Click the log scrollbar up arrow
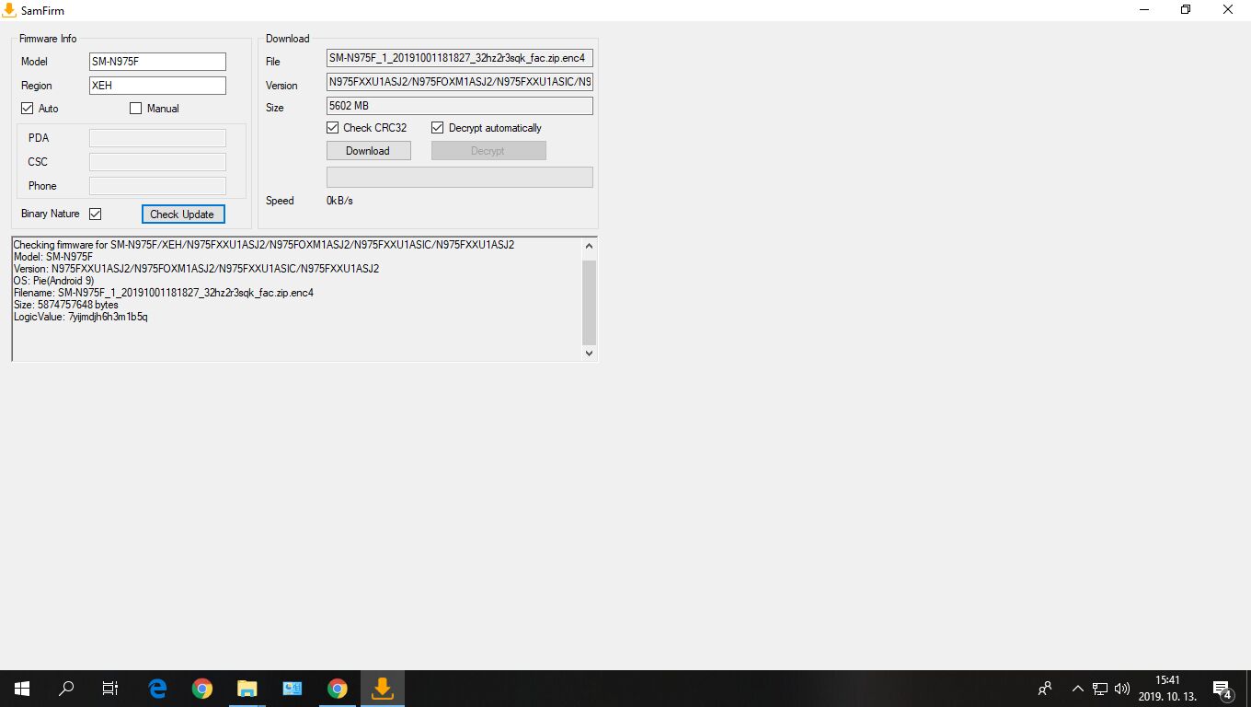This screenshot has width=1251, height=707. (x=590, y=246)
